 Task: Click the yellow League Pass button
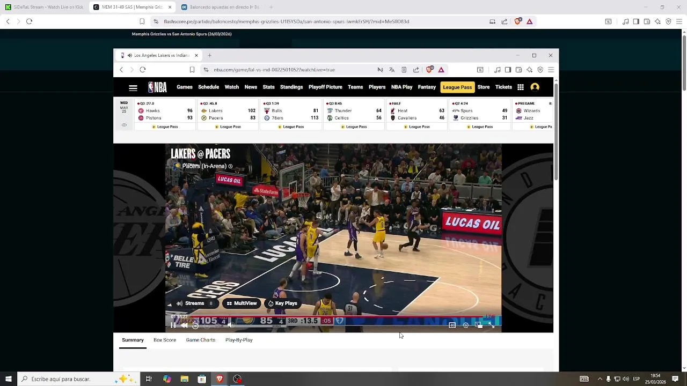click(x=457, y=87)
